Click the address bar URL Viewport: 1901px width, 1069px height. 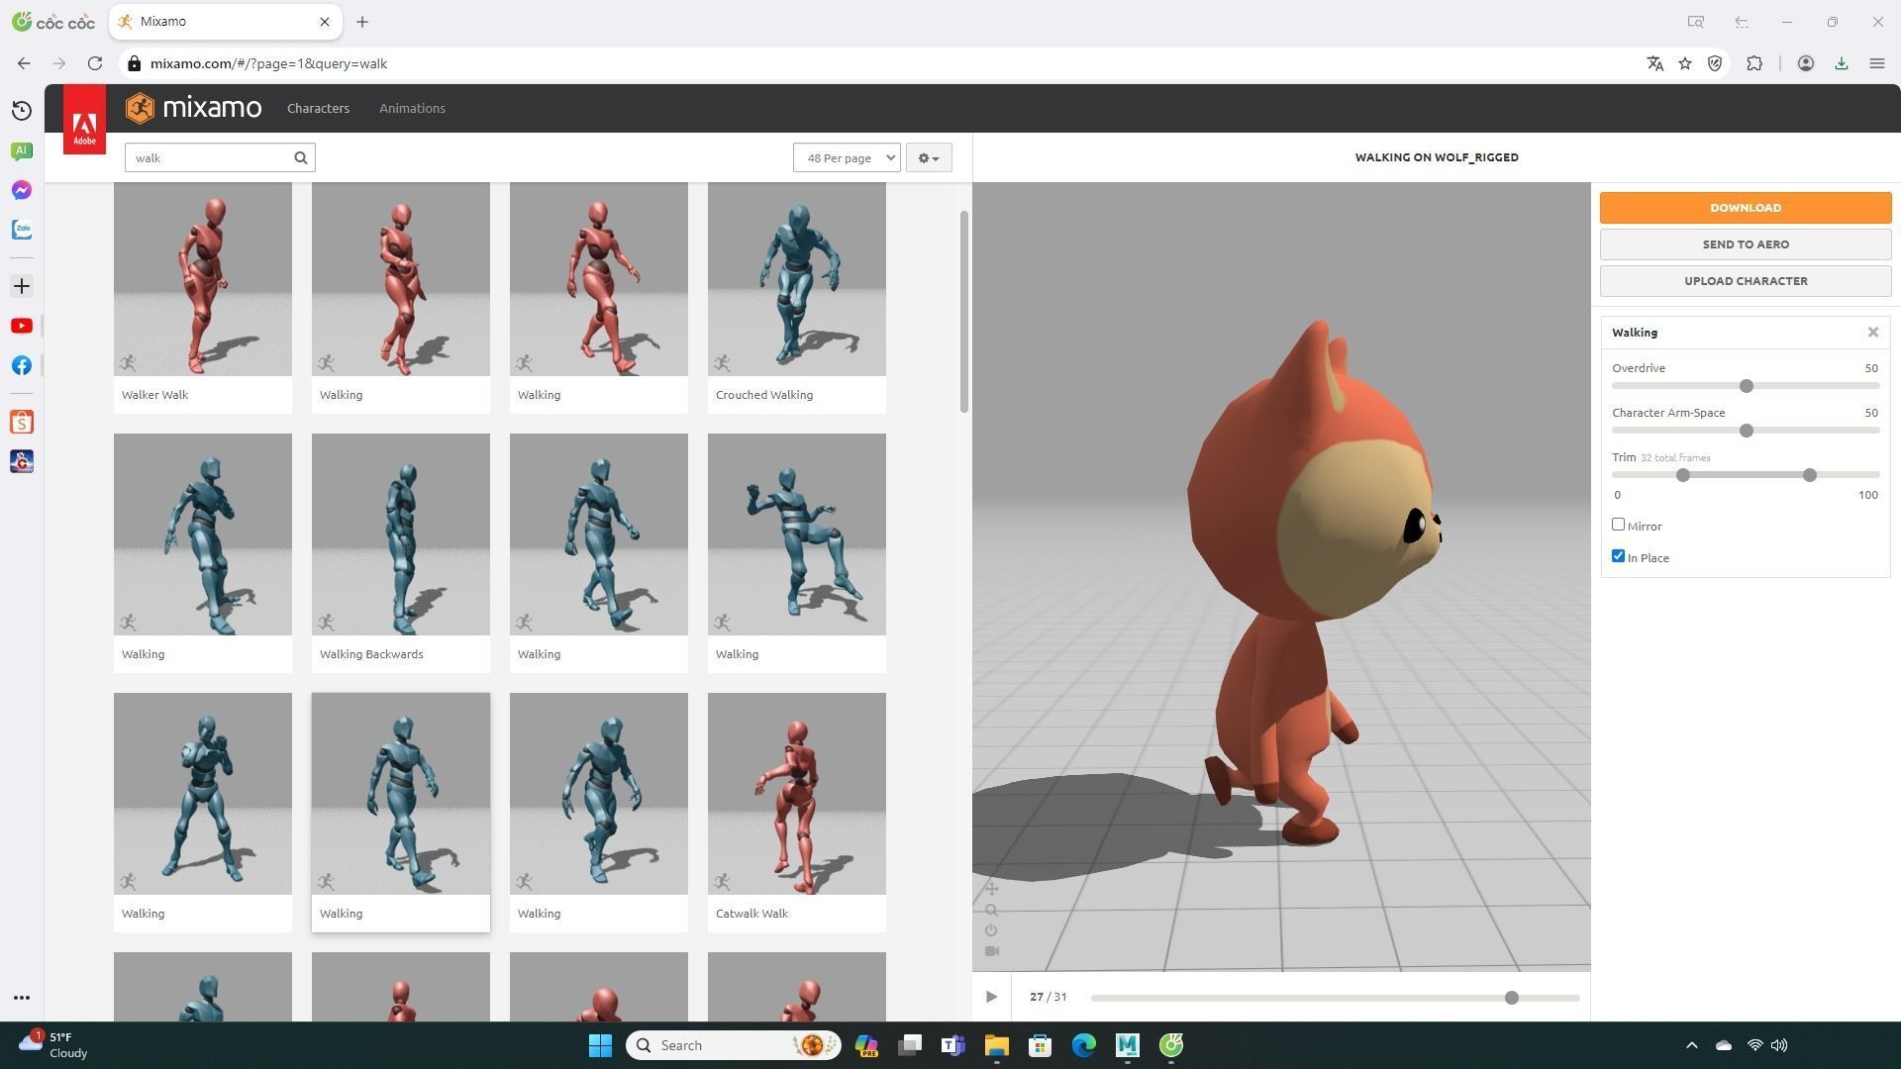point(268,63)
